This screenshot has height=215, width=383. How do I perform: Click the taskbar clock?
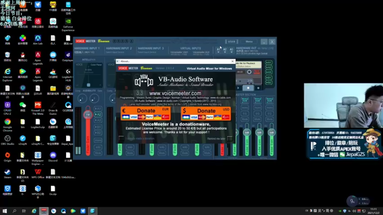coord(373,211)
